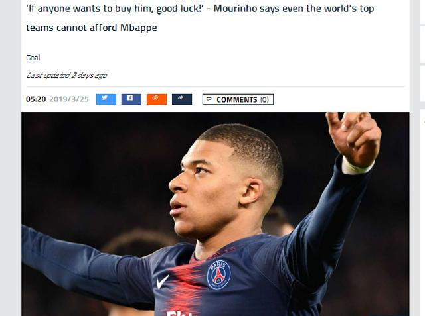The height and width of the screenshot is (316, 425).
Task: Open the Mbappe article photo
Action: pyautogui.click(x=215, y=214)
